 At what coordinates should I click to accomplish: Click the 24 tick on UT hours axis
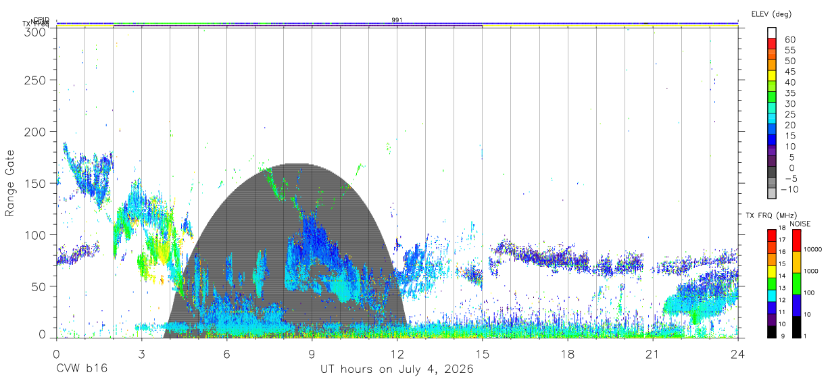click(737, 353)
